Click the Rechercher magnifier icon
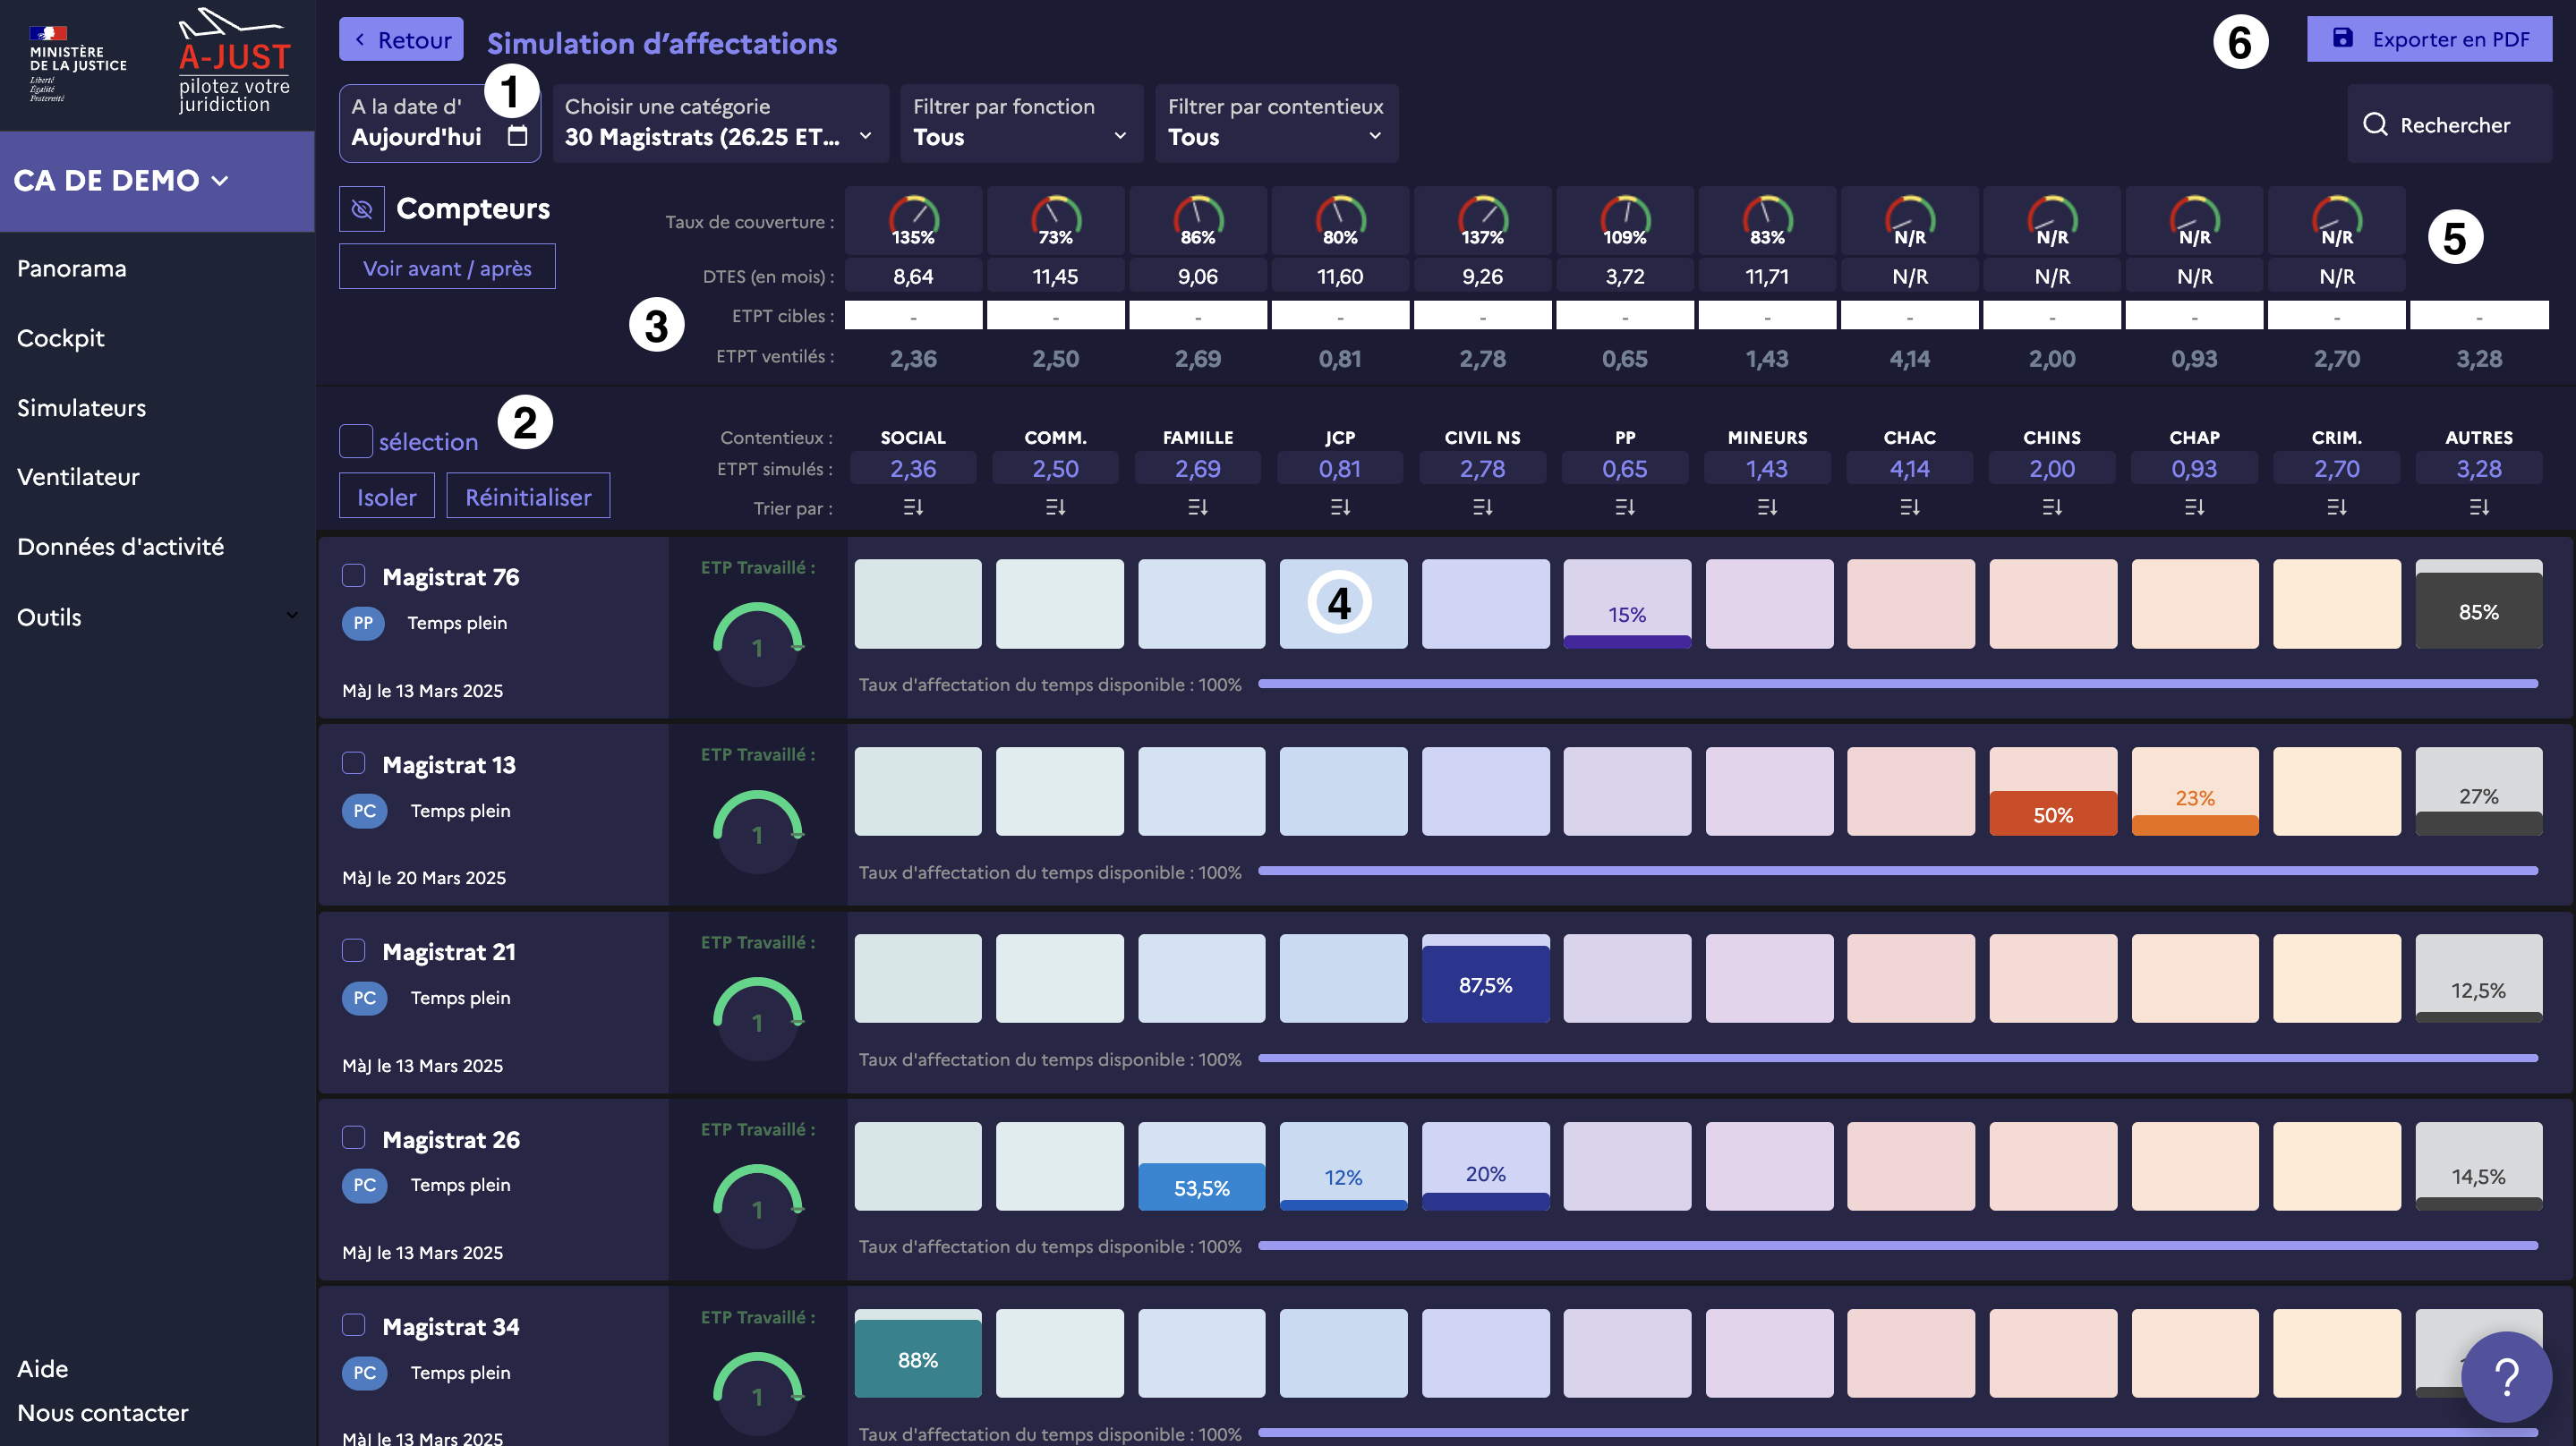This screenshot has width=2576, height=1446. click(x=2375, y=124)
